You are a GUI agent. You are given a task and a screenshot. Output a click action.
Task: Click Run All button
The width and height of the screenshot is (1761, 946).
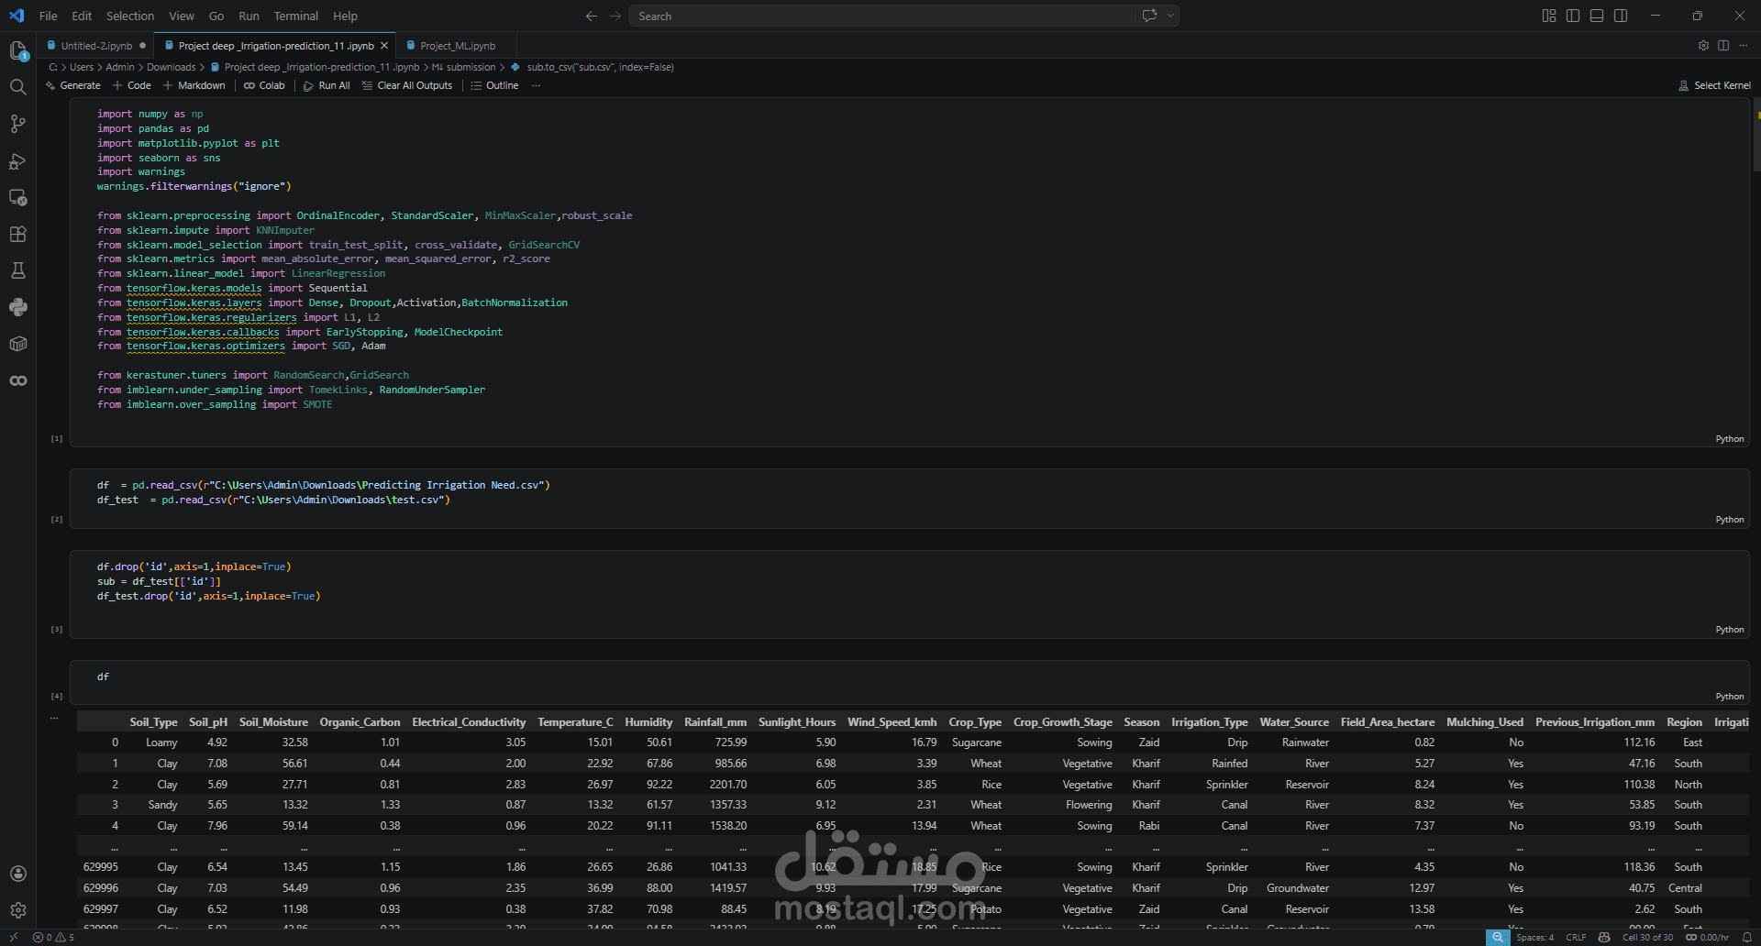(327, 85)
